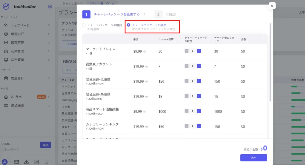The height and width of the screenshot is (165, 305).
Task: Click the 在庫管理 sidebar icon
Action: click(x=6, y=51)
